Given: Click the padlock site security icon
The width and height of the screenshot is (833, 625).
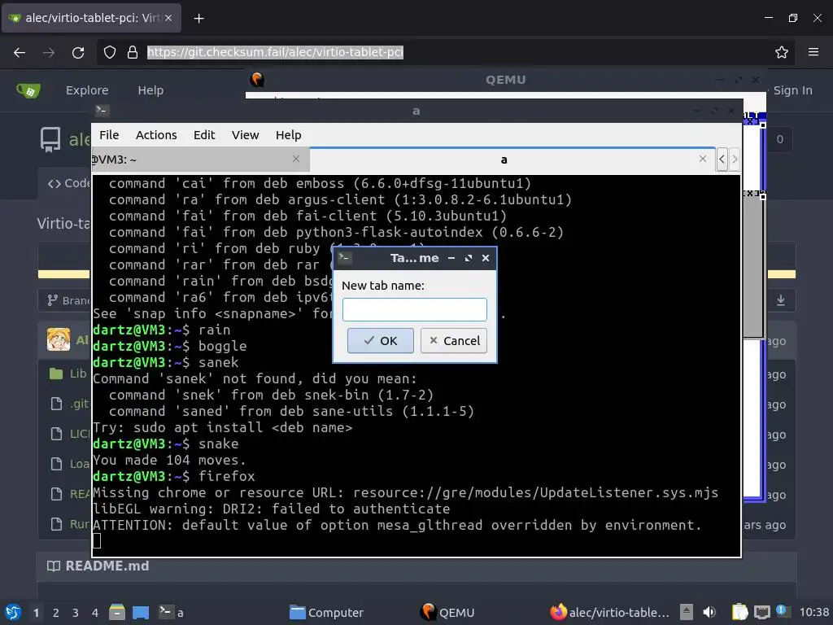Looking at the screenshot, I should click(133, 52).
